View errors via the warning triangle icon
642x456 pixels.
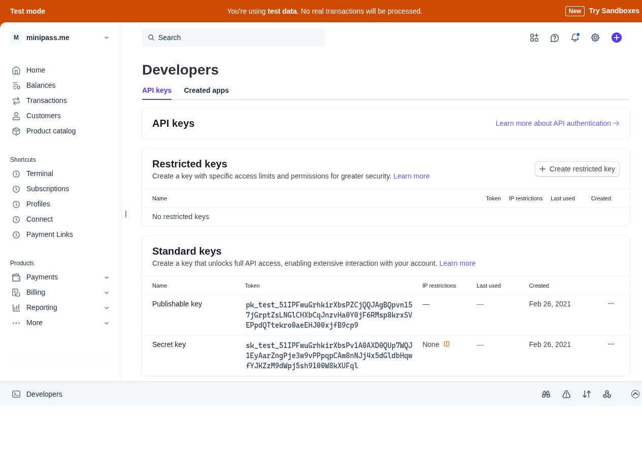(x=566, y=394)
